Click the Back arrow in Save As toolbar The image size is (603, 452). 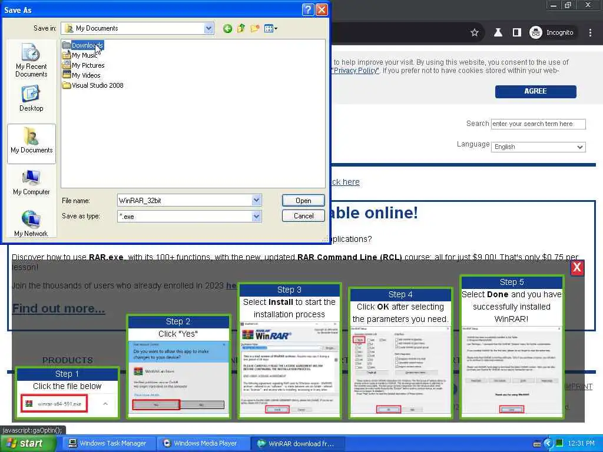coord(227,28)
